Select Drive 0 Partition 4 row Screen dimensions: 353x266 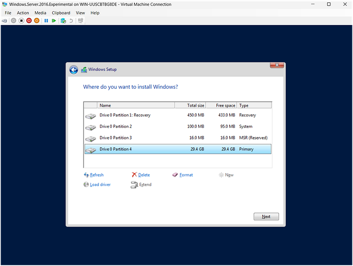pyautogui.click(x=178, y=149)
